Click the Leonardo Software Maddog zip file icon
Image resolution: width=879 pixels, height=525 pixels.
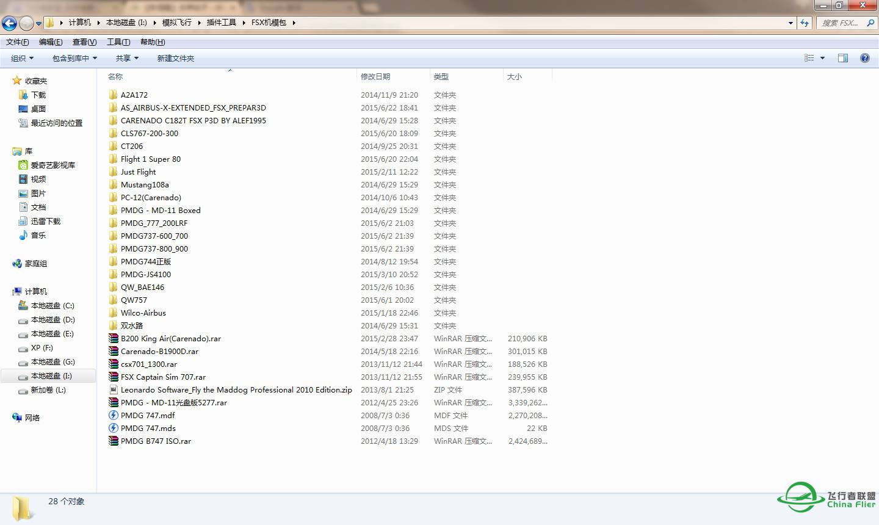(x=113, y=390)
